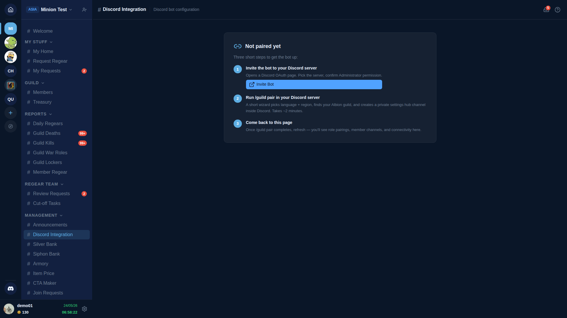
Task: Click the 2 badge on Review Requests
Action: tap(84, 194)
